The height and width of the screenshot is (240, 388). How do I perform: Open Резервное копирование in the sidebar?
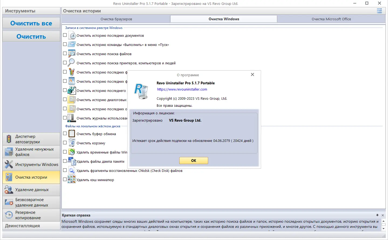point(31,215)
